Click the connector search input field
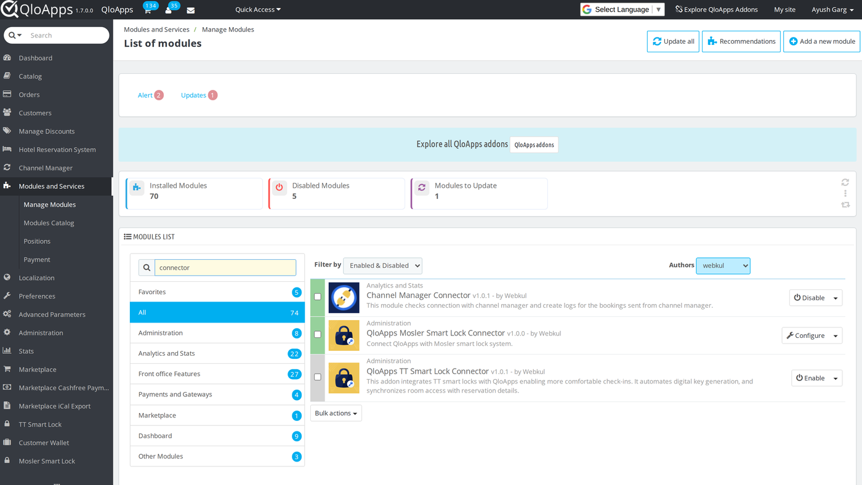The width and height of the screenshot is (862, 485). point(225,268)
